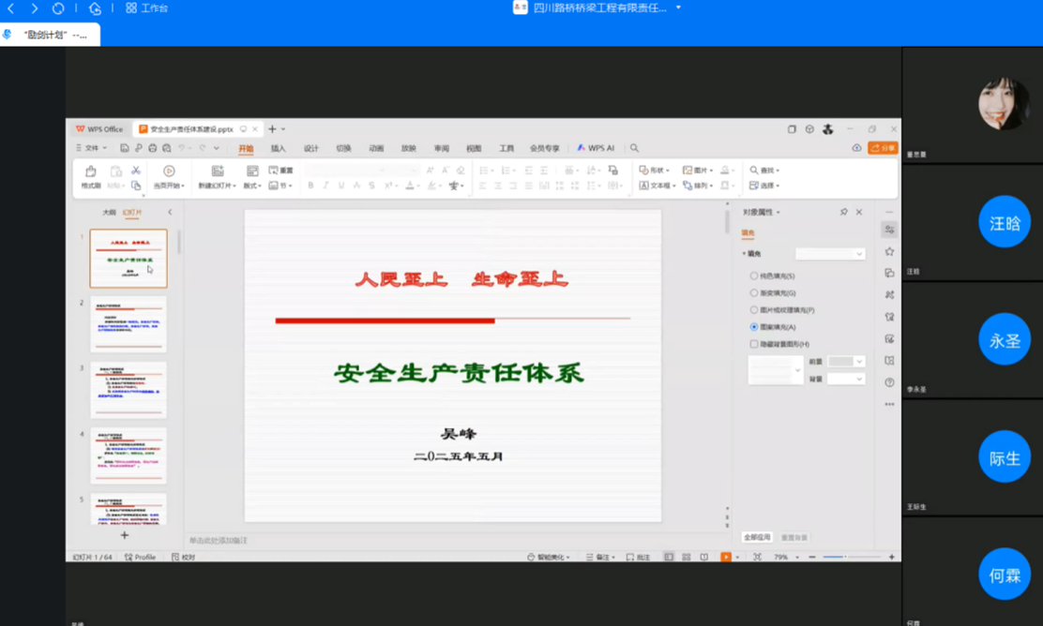Click the scissors Cut icon in ribbon
Image resolution: width=1043 pixels, height=626 pixels.
click(136, 171)
